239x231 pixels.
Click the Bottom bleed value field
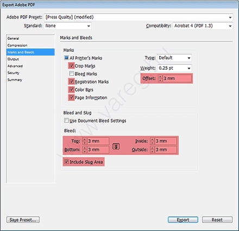point(98,150)
